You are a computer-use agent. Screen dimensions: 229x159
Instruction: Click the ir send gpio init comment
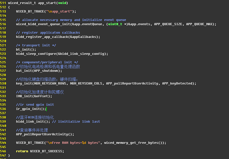pyautogui.click(x=35, y=105)
